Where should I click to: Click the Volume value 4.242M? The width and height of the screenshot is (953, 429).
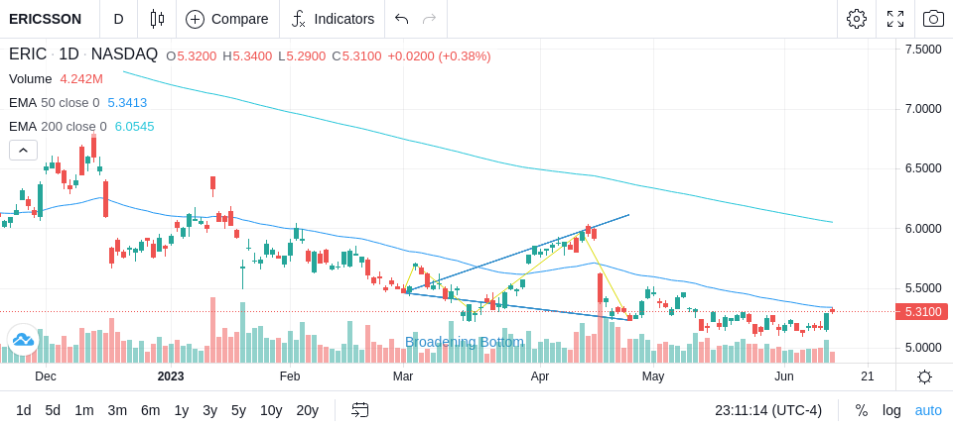(81, 79)
